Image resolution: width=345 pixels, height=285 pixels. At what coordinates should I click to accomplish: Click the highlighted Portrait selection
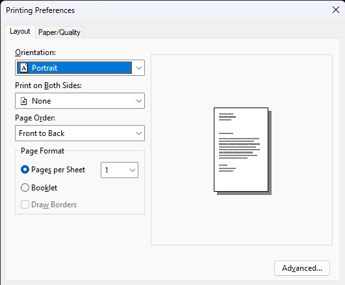click(75, 68)
